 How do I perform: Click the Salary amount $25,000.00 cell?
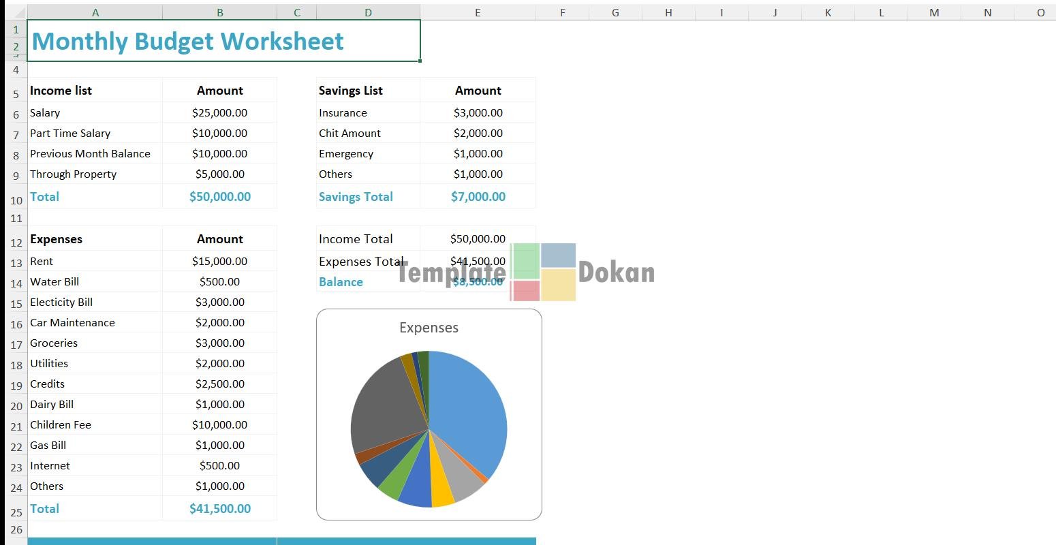pos(219,113)
